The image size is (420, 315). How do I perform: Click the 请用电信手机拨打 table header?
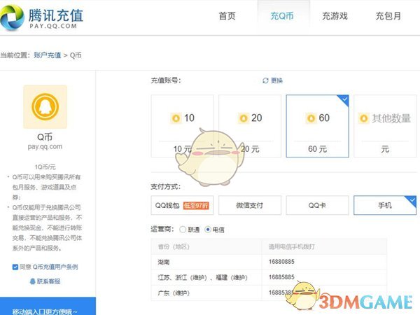pos(324,246)
